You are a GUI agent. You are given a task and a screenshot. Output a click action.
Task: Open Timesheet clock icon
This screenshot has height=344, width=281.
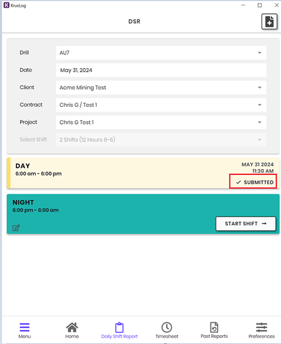pyautogui.click(x=167, y=328)
